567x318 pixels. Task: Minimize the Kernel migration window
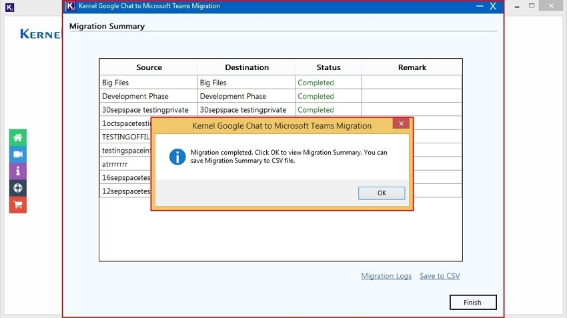click(x=480, y=6)
